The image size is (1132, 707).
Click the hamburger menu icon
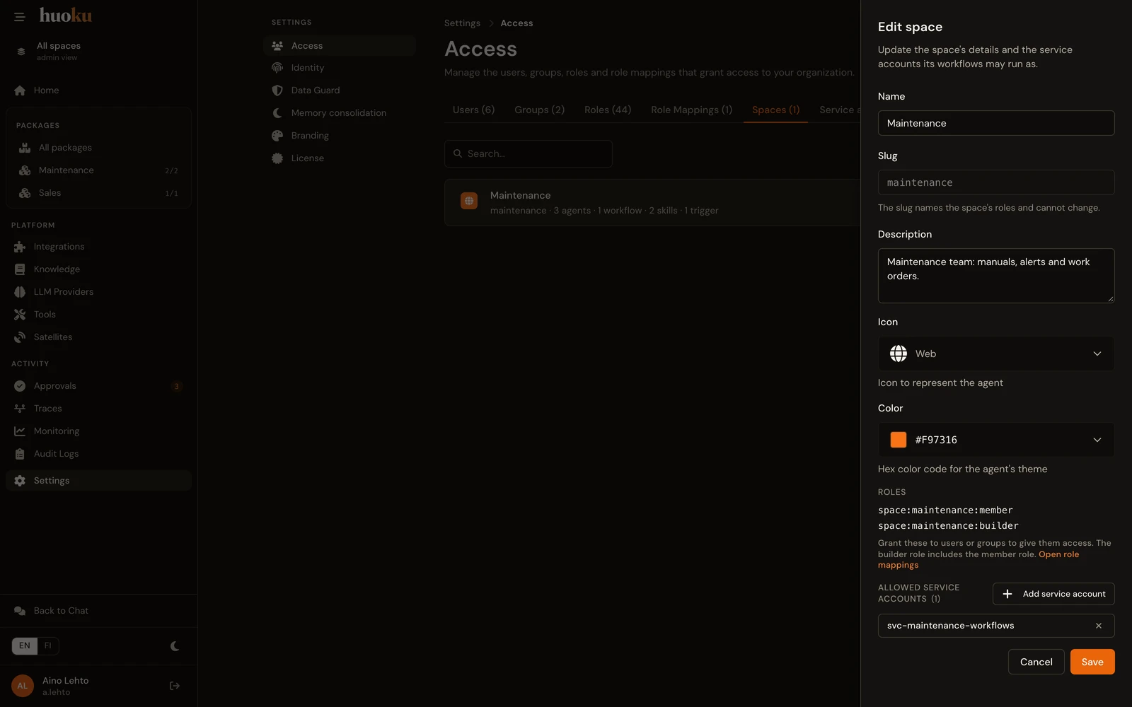coord(19,16)
